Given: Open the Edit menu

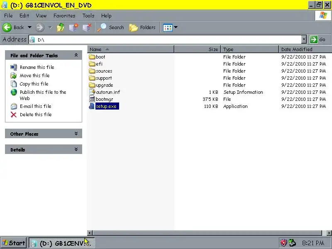Looking at the screenshot, I should click(x=24, y=16).
